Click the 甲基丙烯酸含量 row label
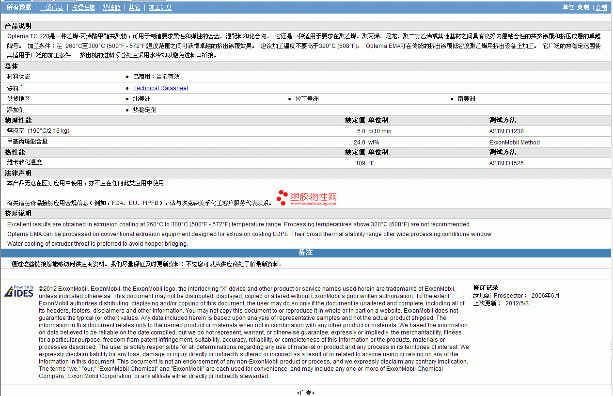 [x=27, y=142]
